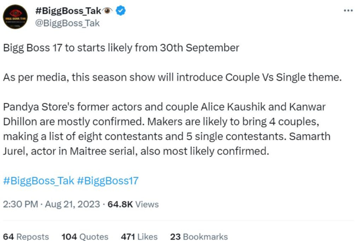Viewport: 362px width, 241px height.
Task: Click the eye emoji beside the display name
Action: [107, 11]
